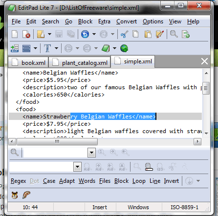218x216 pixels.
Task: Click the Go to line icon
Action: (186, 34)
